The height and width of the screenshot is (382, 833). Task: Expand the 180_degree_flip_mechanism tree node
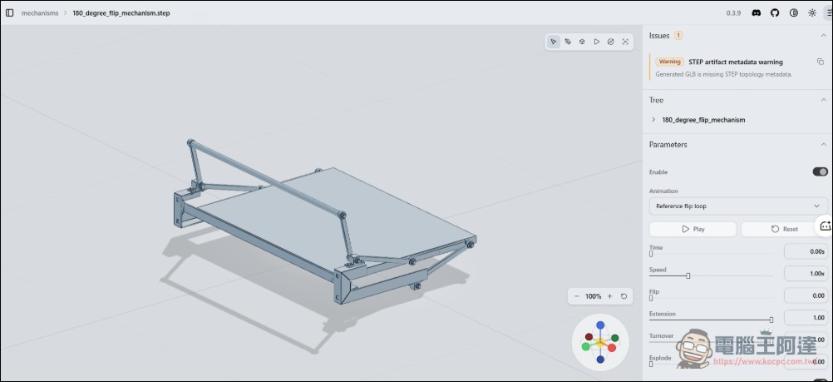(x=653, y=120)
